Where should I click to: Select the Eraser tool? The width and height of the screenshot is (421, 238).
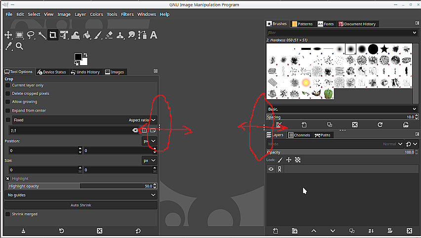[109, 35]
